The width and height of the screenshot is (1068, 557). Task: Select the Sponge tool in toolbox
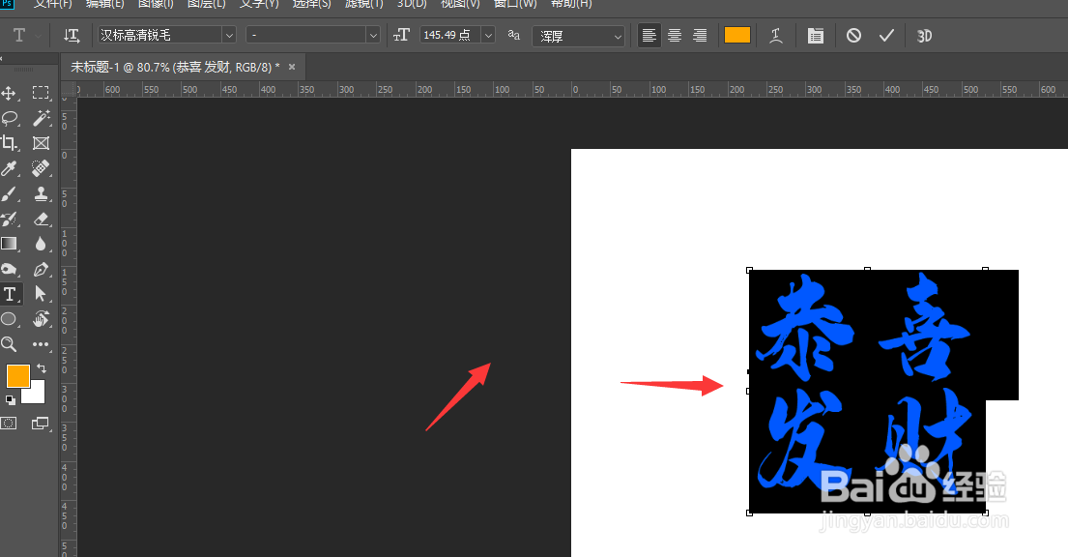click(10, 269)
